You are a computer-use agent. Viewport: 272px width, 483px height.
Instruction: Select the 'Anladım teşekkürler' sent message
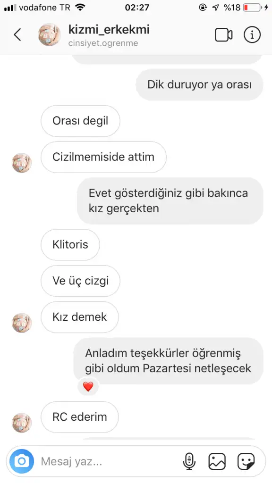(x=169, y=361)
